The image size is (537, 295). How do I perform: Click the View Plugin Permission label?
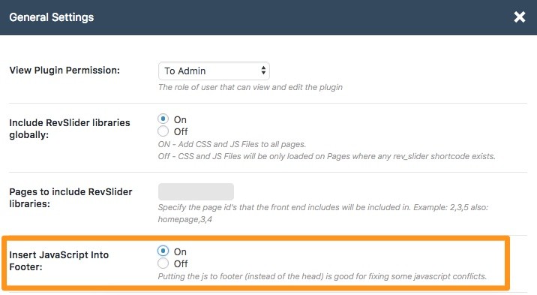point(64,71)
